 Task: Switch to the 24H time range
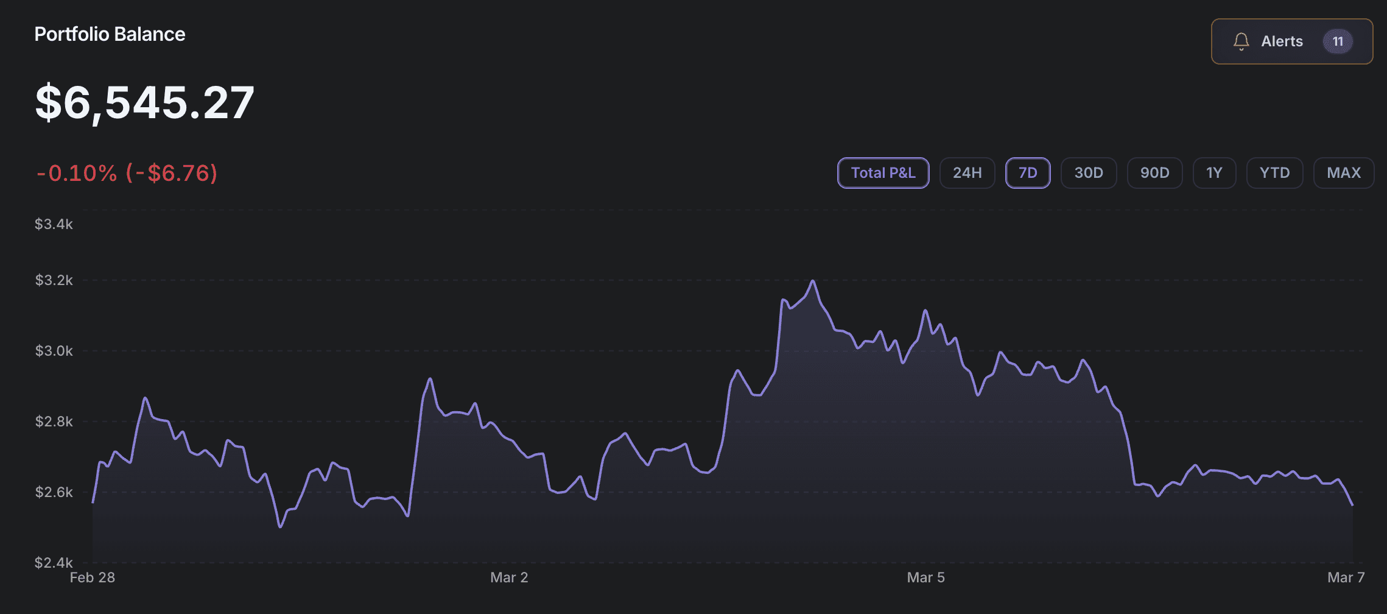[x=967, y=173]
